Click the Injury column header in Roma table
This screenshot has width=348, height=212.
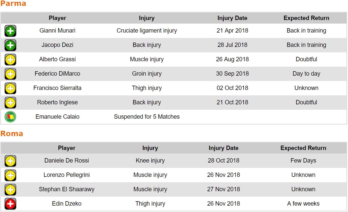point(150,148)
